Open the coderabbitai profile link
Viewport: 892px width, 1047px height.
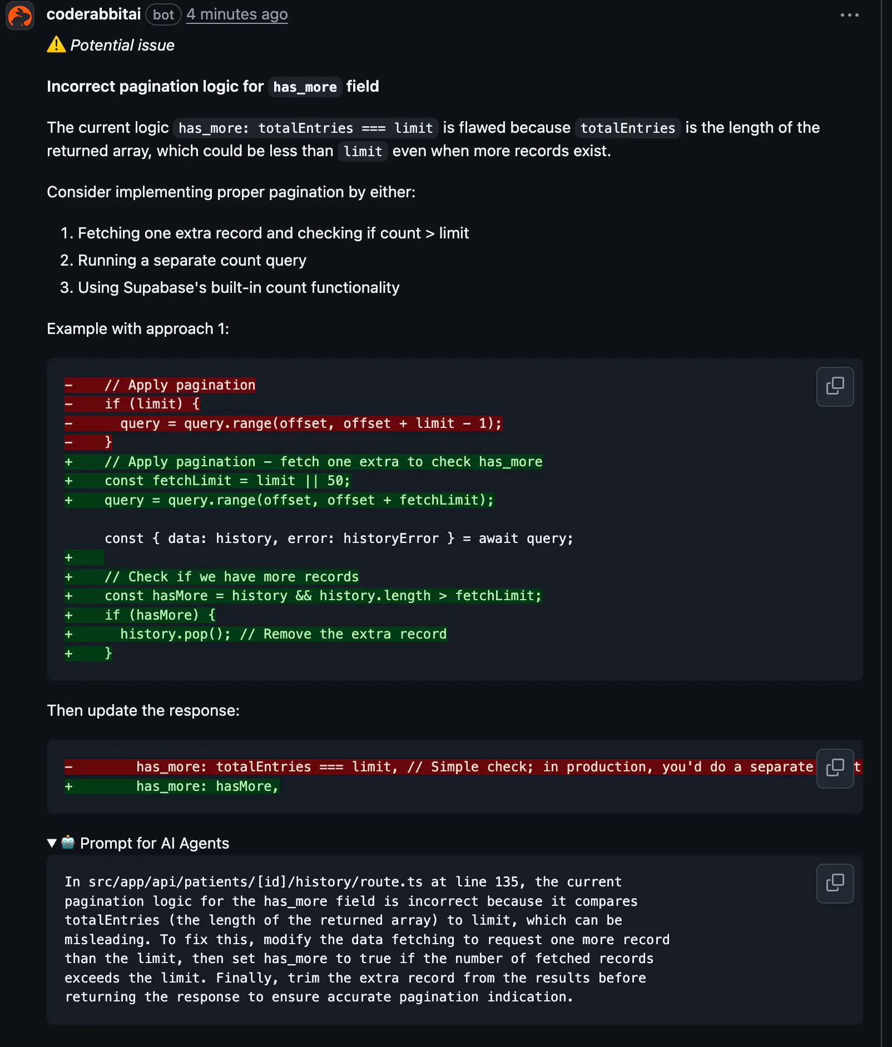click(93, 14)
